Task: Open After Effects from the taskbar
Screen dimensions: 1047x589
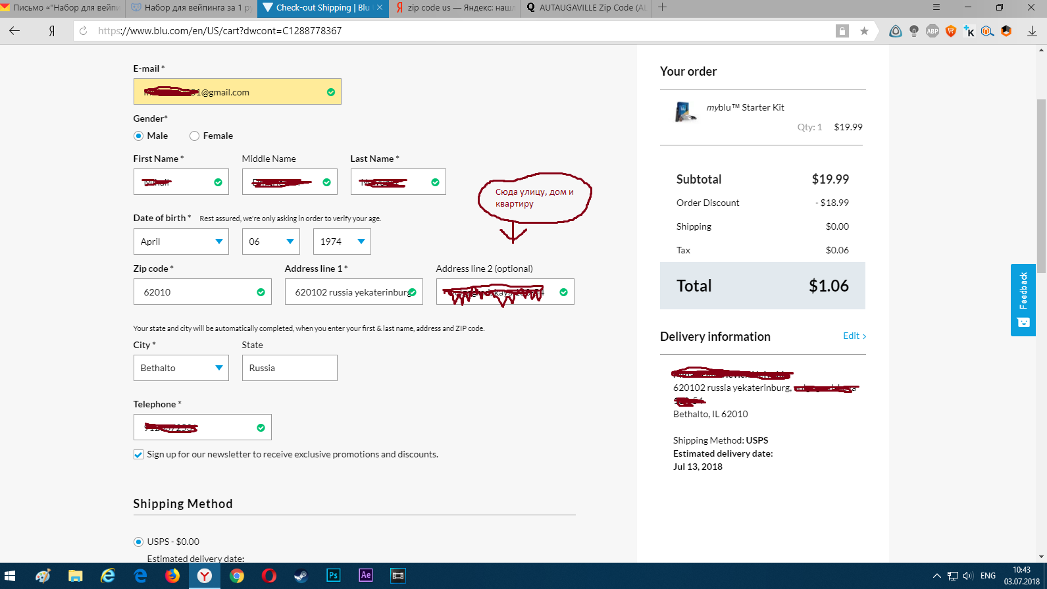Action: (365, 576)
